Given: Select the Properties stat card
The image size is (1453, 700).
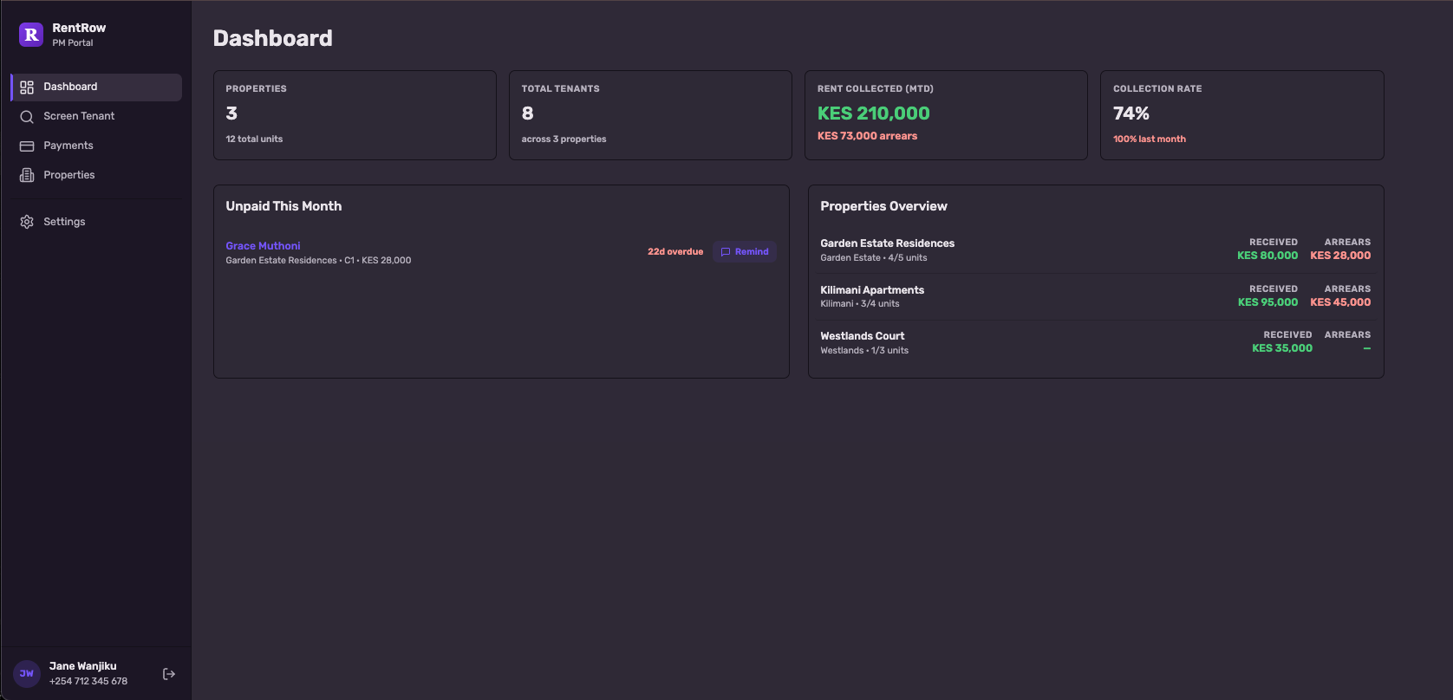Looking at the screenshot, I should (x=355, y=115).
